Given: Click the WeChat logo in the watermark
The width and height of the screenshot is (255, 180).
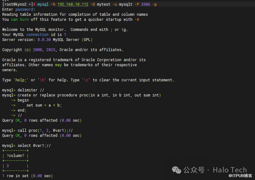Looking at the screenshot, I should (x=176, y=170).
